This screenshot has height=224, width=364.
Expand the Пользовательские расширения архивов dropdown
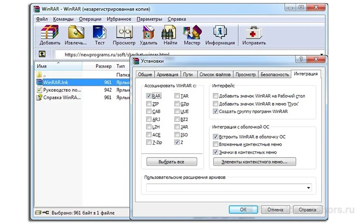point(309,188)
